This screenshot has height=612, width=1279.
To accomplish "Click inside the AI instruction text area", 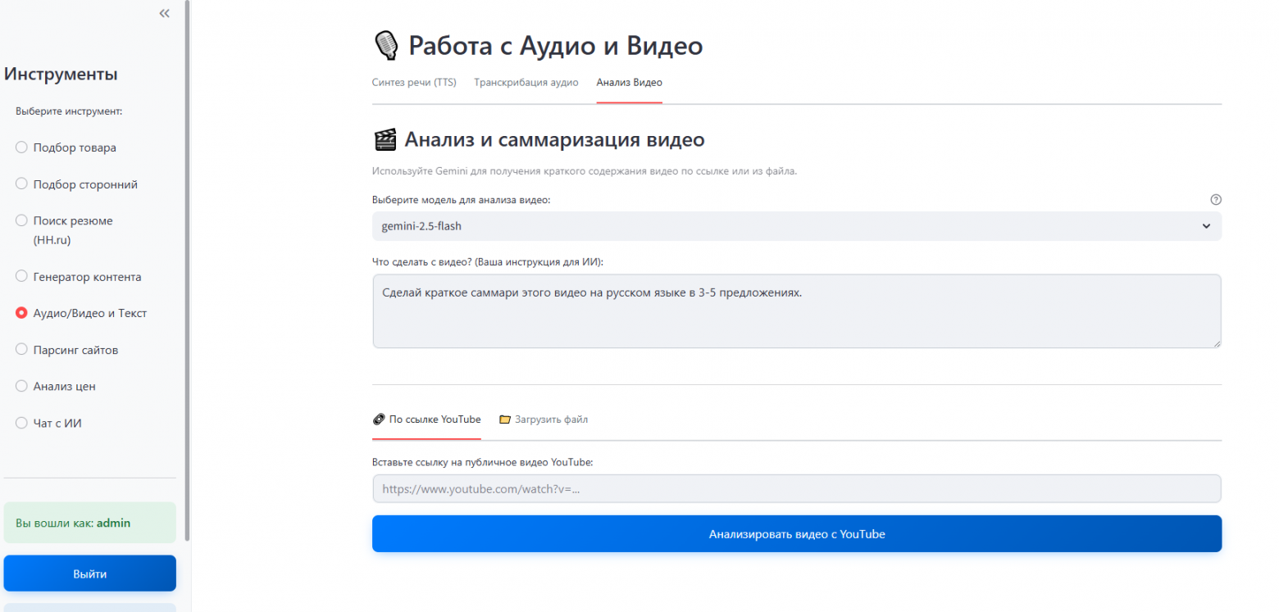I will [x=796, y=311].
